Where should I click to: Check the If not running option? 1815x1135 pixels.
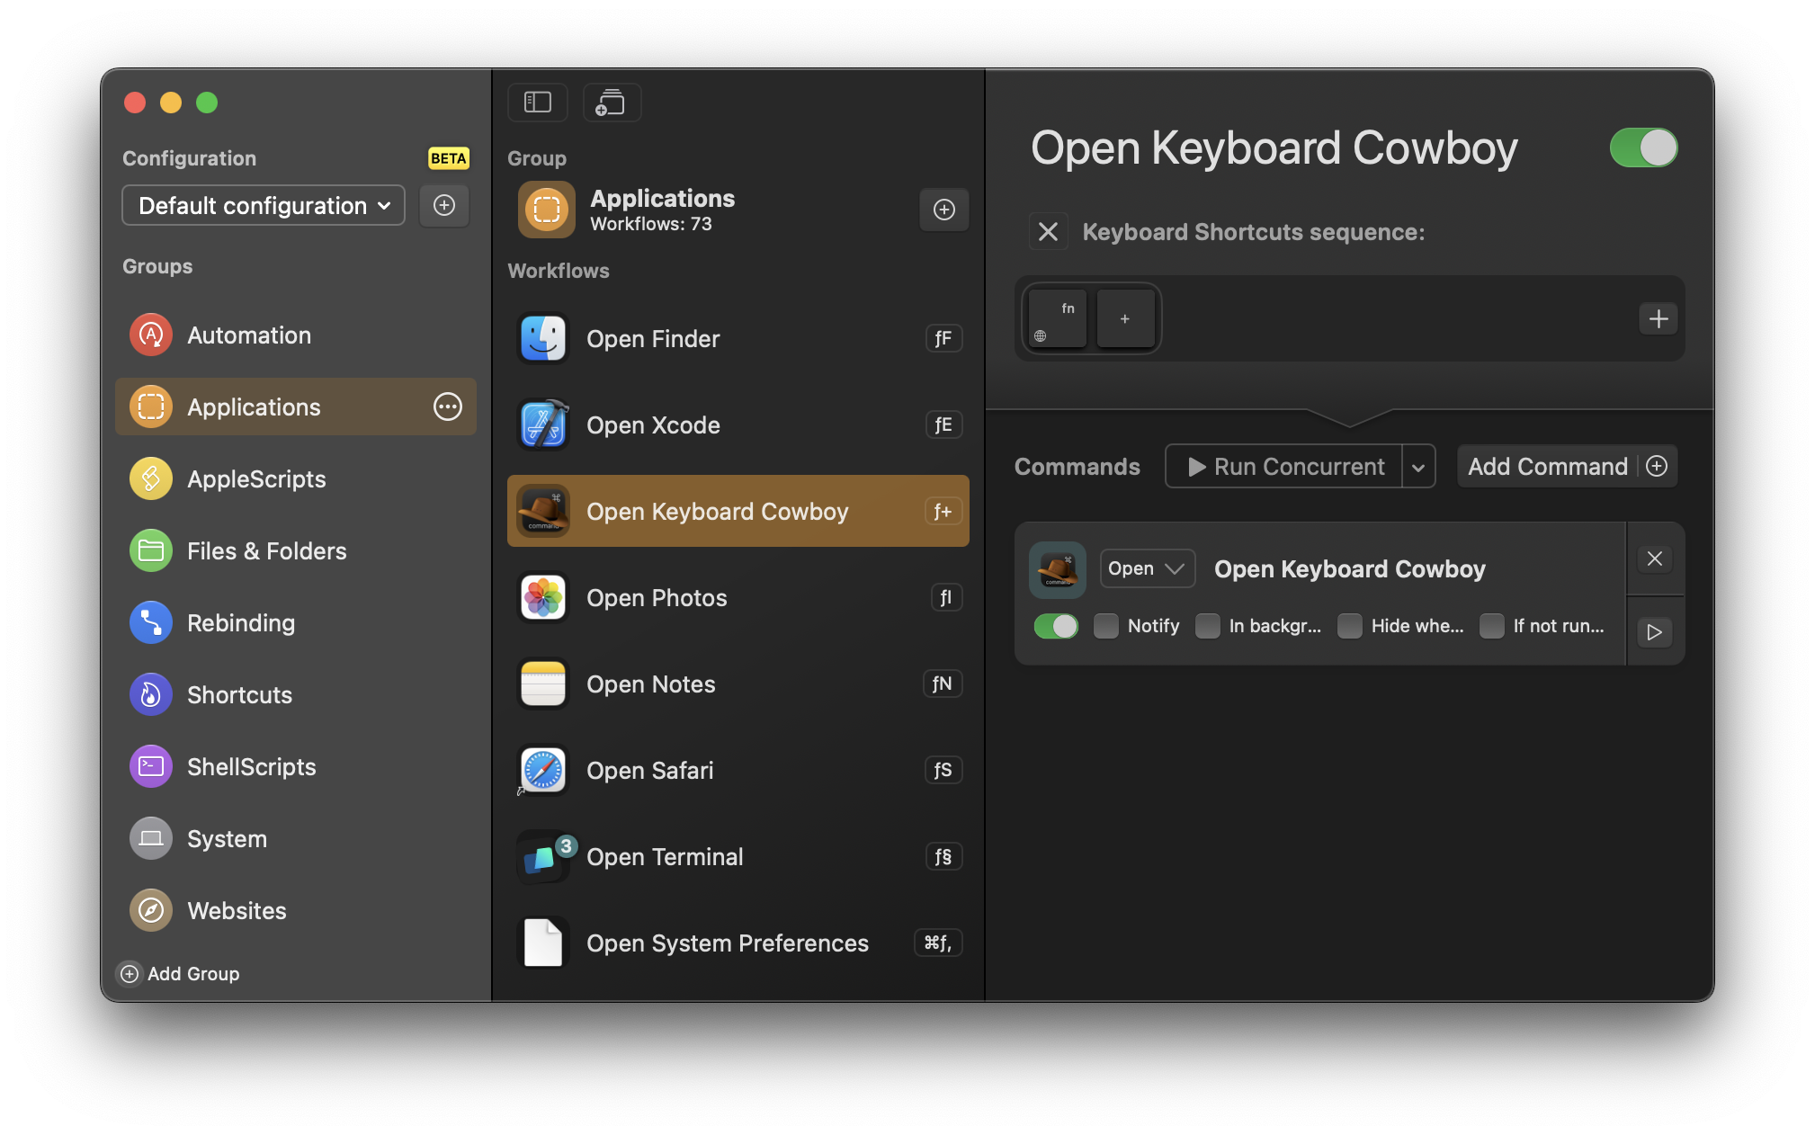[x=1492, y=626]
